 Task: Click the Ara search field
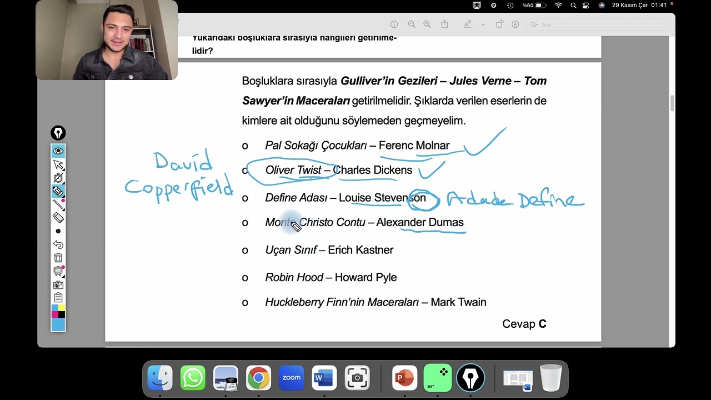(x=598, y=24)
